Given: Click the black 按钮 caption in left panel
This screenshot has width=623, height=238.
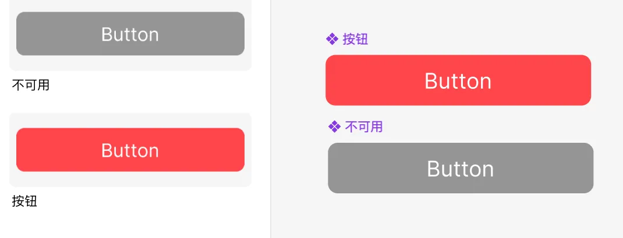Looking at the screenshot, I should (x=24, y=201).
